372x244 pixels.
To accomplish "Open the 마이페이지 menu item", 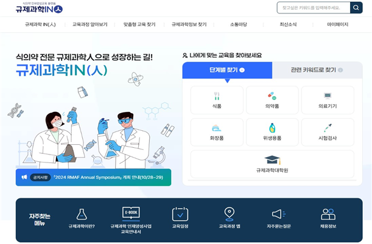I will 337,24.
